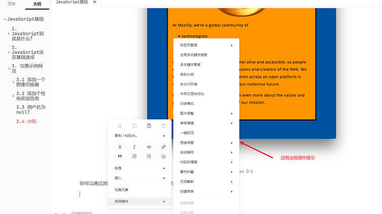Insert ordered list with the numbered list icon
The width and height of the screenshot is (382, 214).
point(134,156)
